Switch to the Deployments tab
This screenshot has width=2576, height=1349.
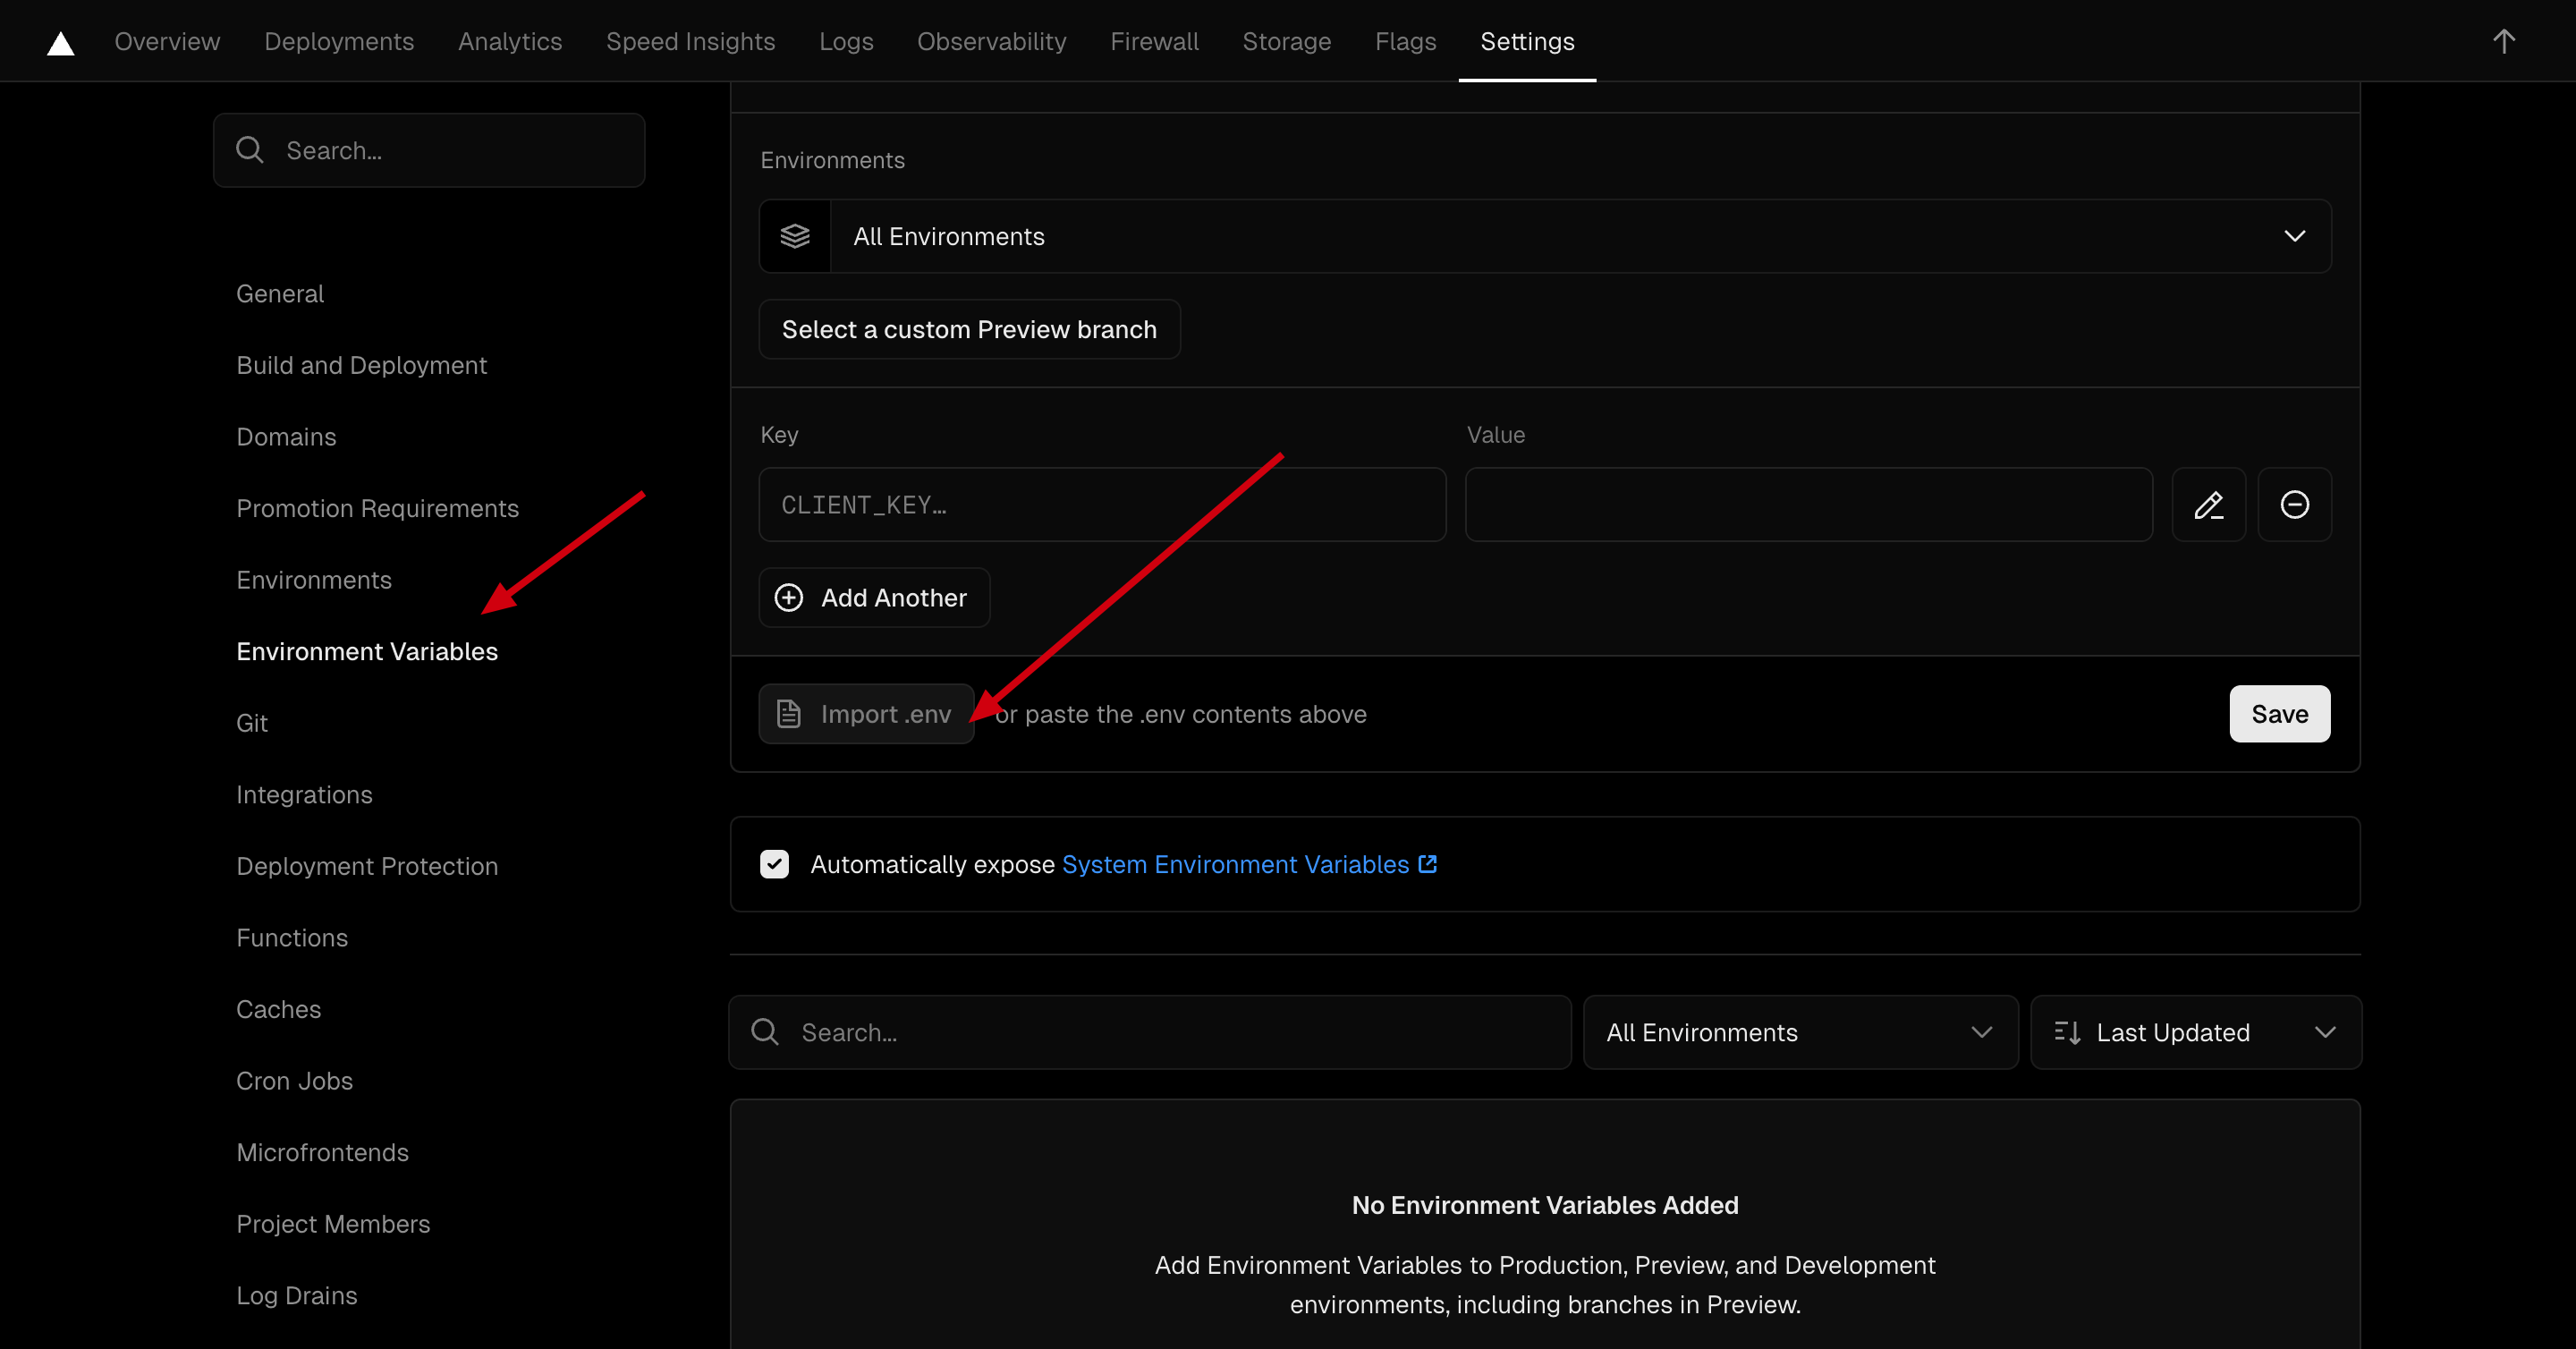(x=339, y=42)
